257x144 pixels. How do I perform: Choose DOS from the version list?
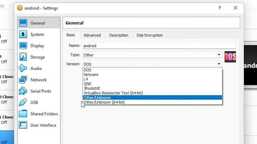click(x=153, y=70)
